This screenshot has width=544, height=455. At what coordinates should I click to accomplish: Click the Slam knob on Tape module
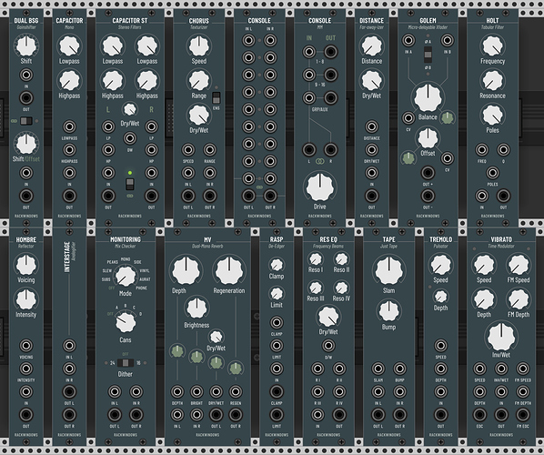388,271
